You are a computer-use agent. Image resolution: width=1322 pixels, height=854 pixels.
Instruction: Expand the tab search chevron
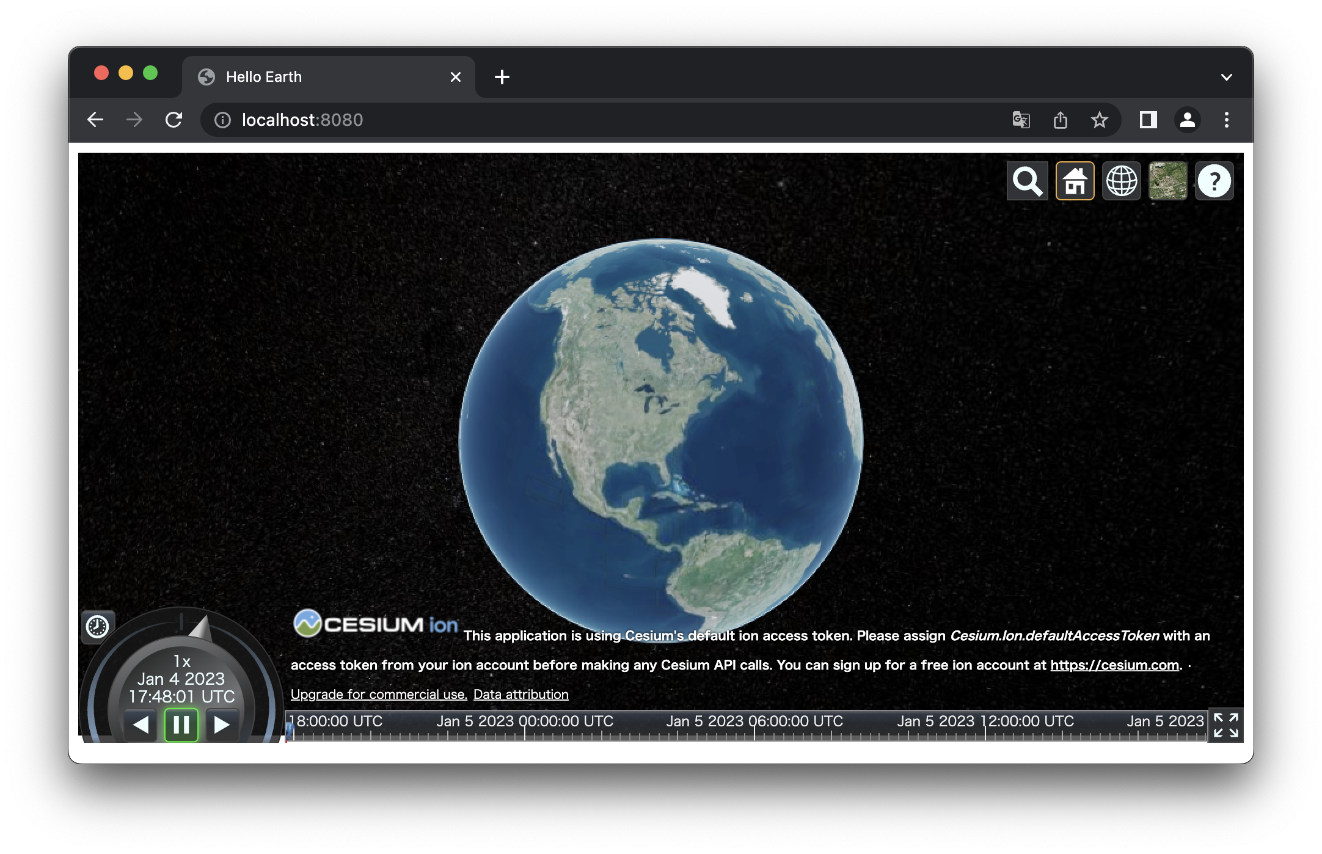coord(1226,77)
